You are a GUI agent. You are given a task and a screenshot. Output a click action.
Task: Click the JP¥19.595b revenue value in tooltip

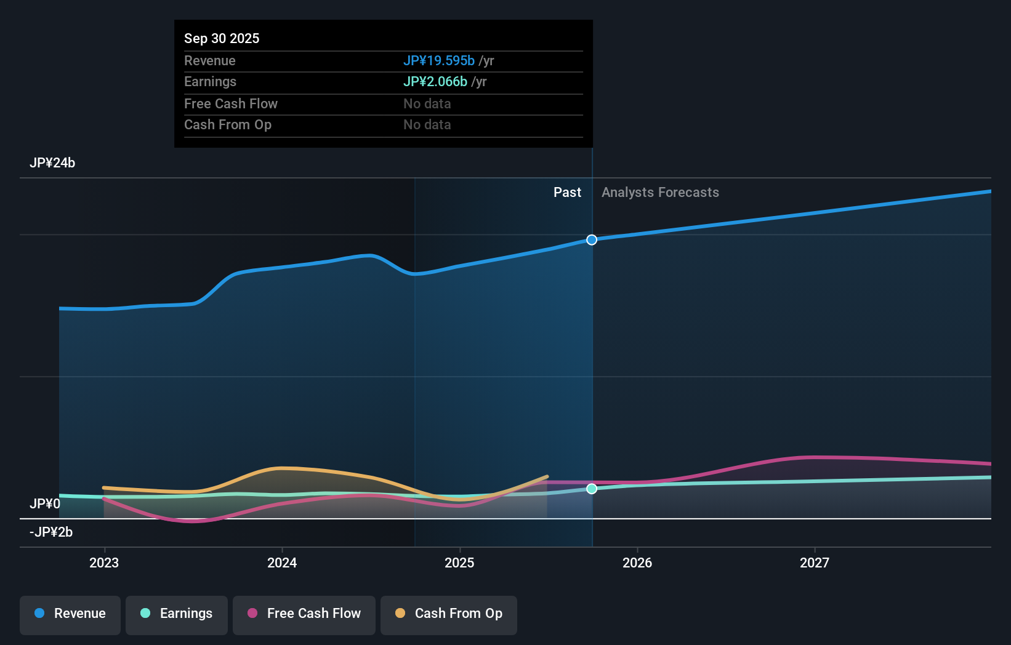click(439, 60)
